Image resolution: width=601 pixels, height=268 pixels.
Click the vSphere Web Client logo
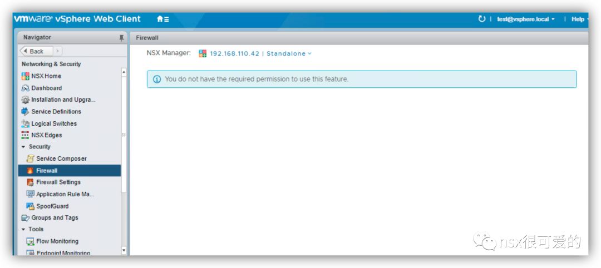77,19
